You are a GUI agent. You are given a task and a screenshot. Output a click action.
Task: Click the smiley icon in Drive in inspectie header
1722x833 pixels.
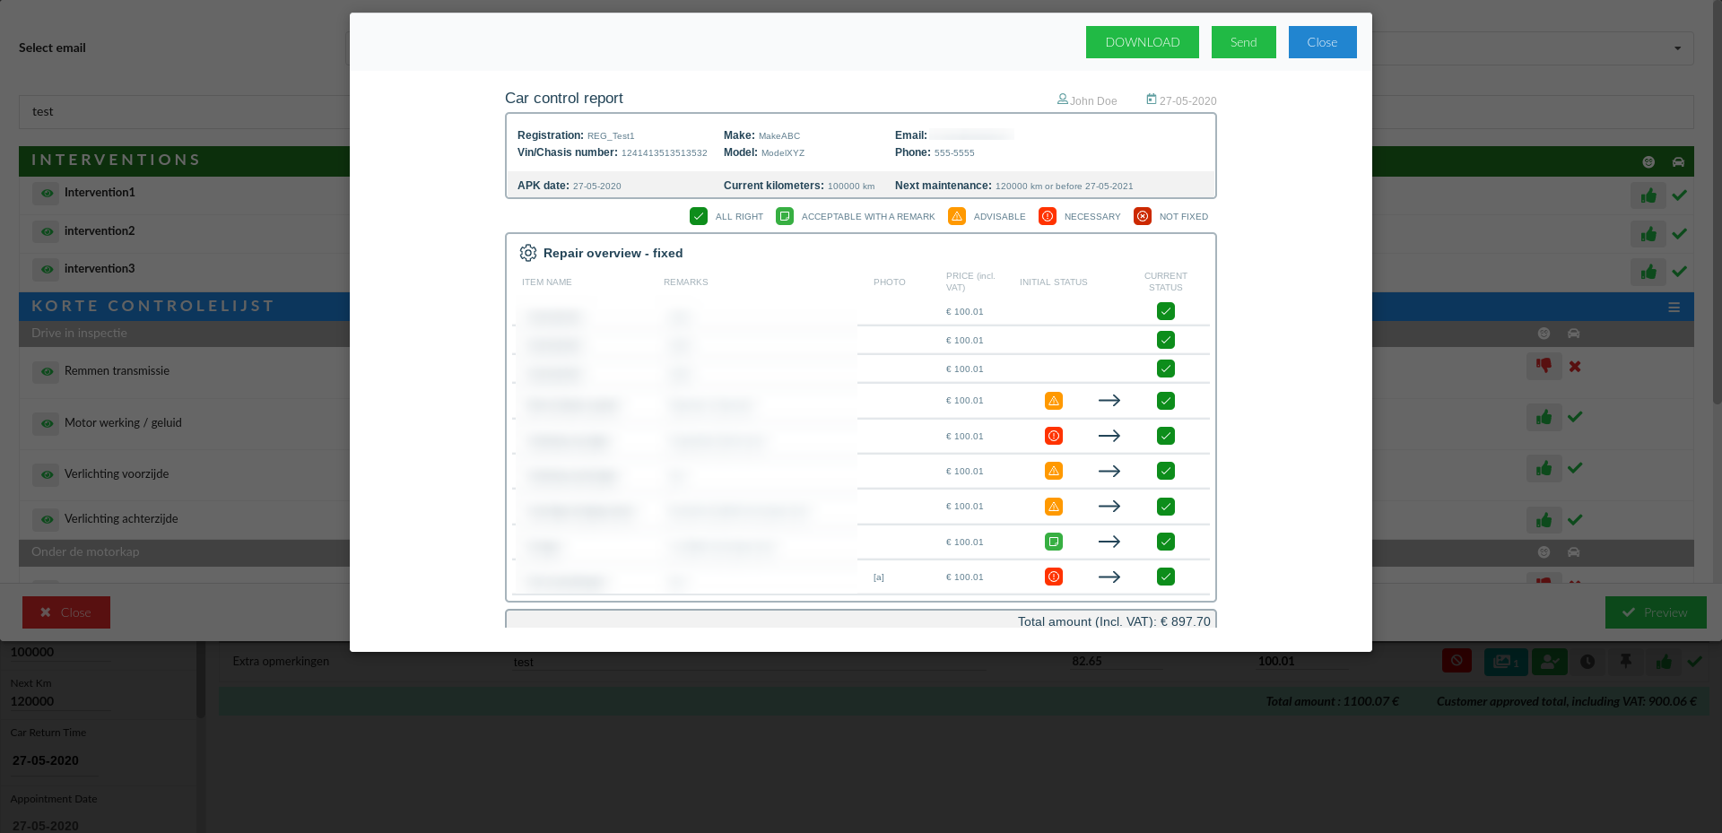[1544, 334]
